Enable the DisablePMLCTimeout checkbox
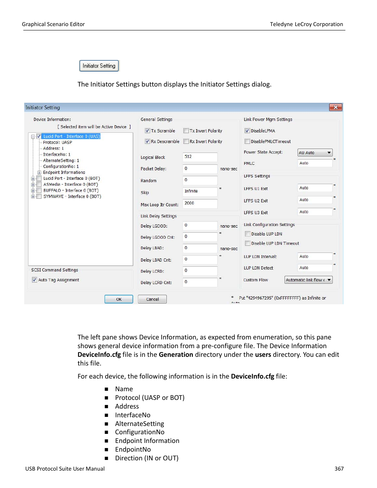Image resolution: width=377 pixels, height=488 pixels. (x=247, y=141)
